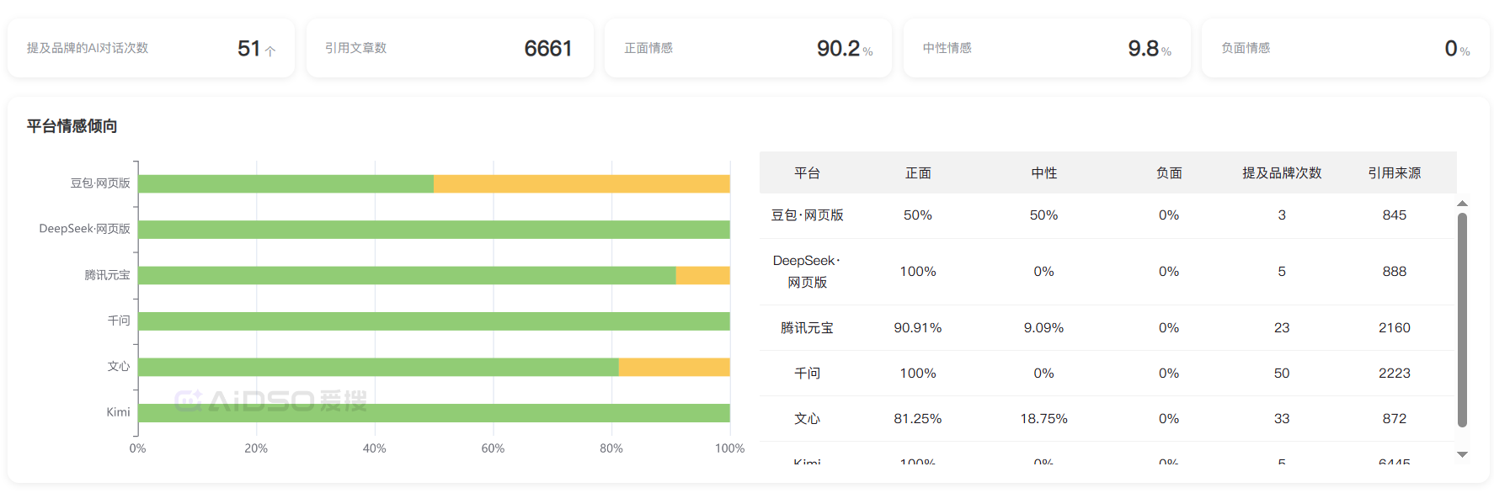Click the table scrollbar's up arrow
1494x493 pixels.
click(1462, 204)
